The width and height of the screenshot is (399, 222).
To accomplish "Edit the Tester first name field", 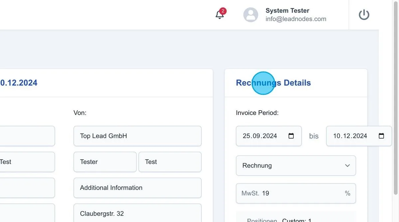I will 105,162.
